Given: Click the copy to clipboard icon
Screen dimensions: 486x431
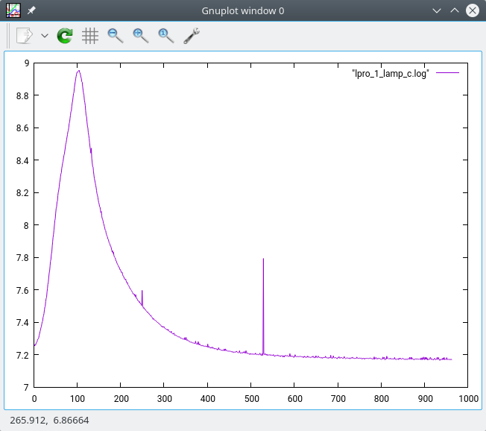Looking at the screenshot, I should [x=24, y=36].
